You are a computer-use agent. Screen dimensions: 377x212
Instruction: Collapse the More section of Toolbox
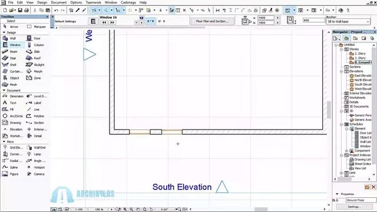point(4,142)
